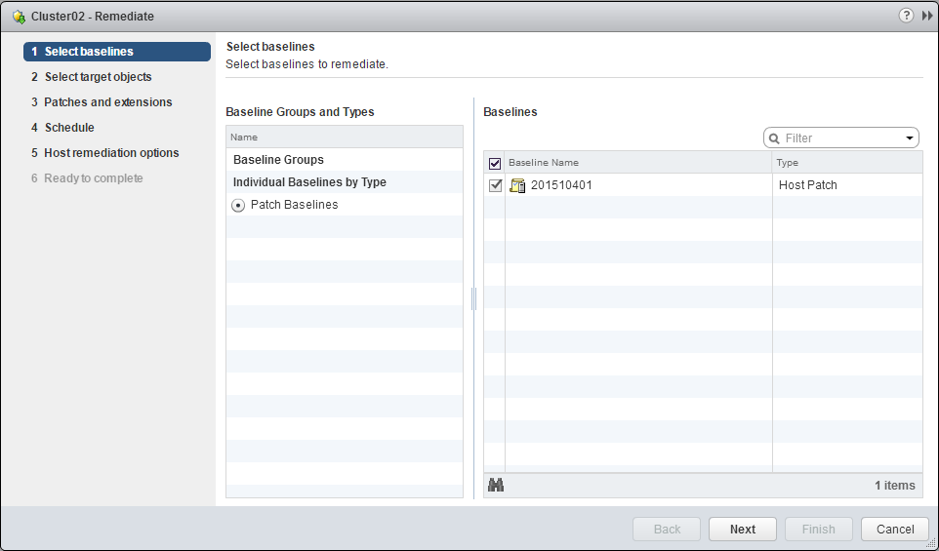Click the binoculars find icon

496,485
